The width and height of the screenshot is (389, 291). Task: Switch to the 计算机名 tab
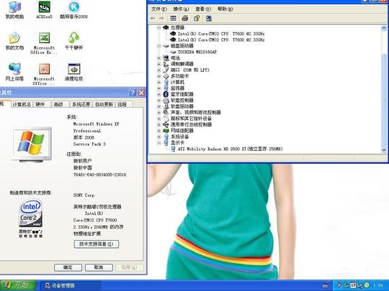pos(22,104)
